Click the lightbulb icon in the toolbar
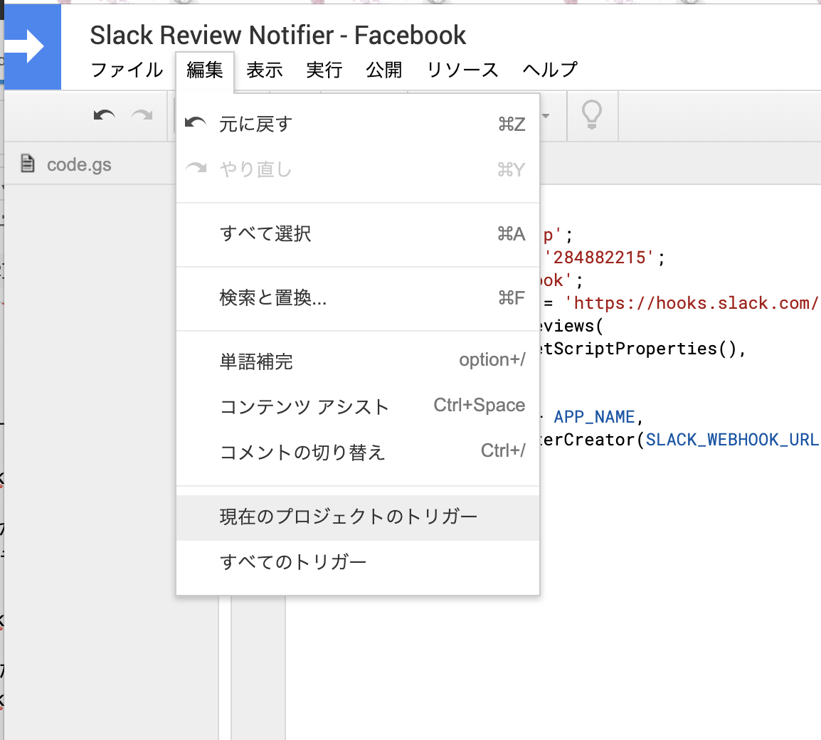The width and height of the screenshot is (821, 740). pos(592,115)
